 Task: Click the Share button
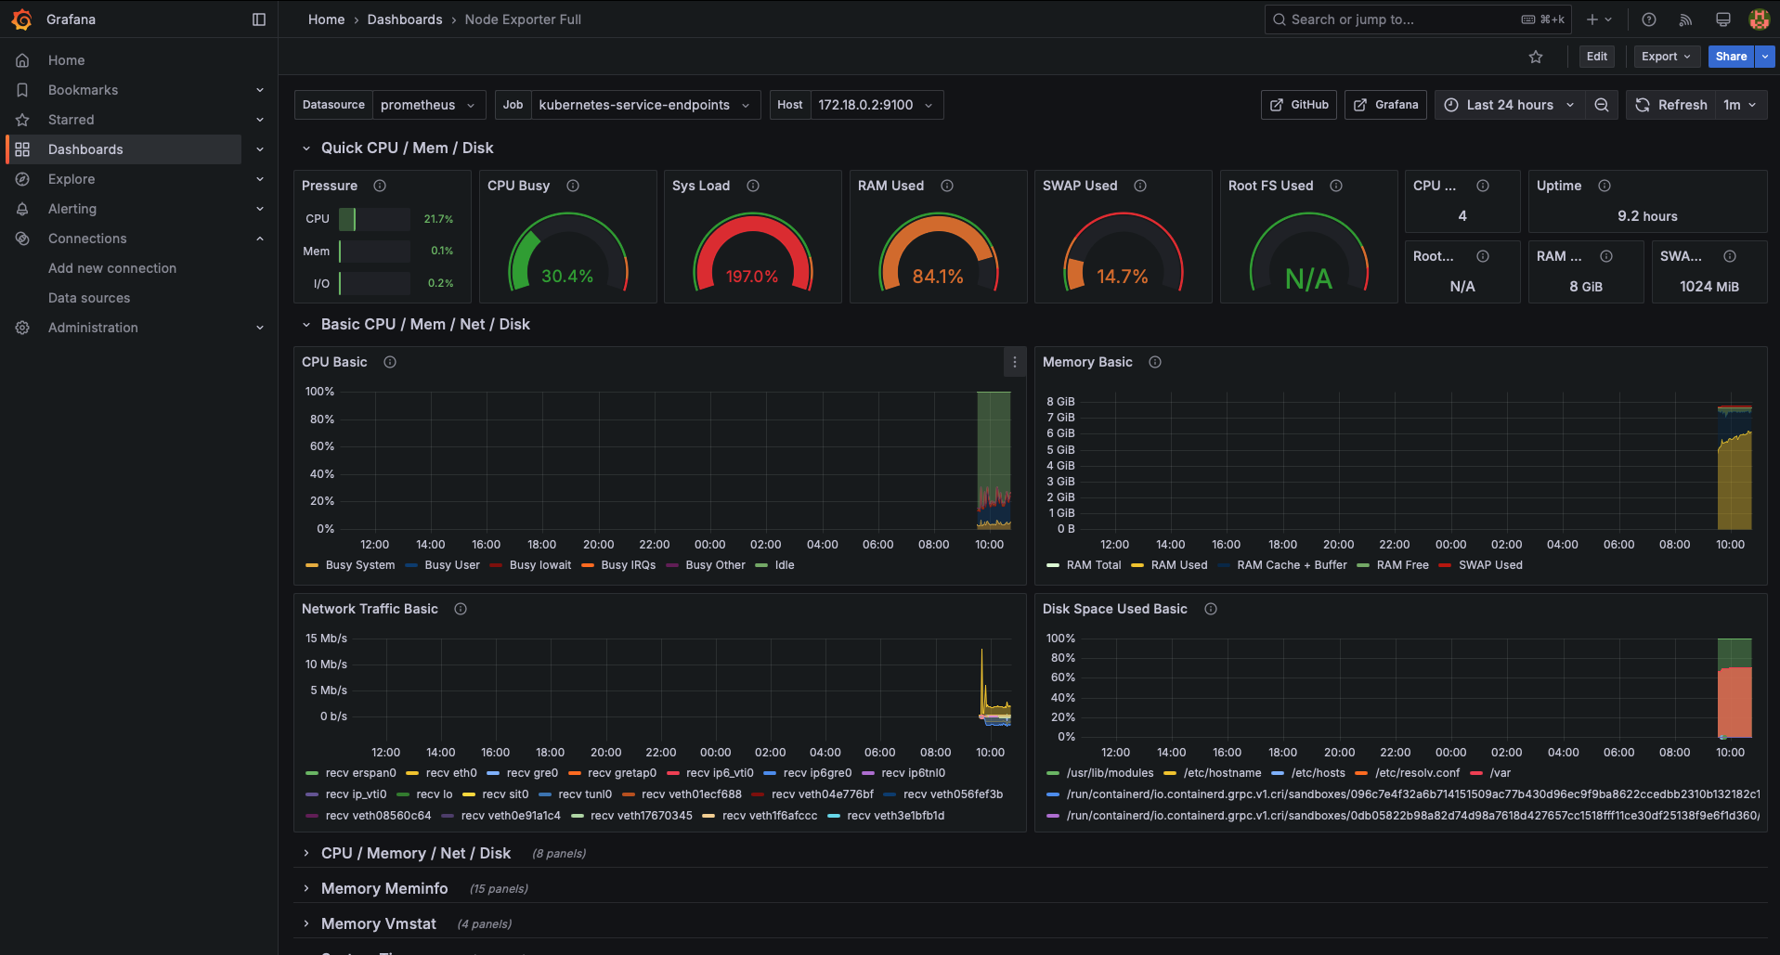point(1731,57)
